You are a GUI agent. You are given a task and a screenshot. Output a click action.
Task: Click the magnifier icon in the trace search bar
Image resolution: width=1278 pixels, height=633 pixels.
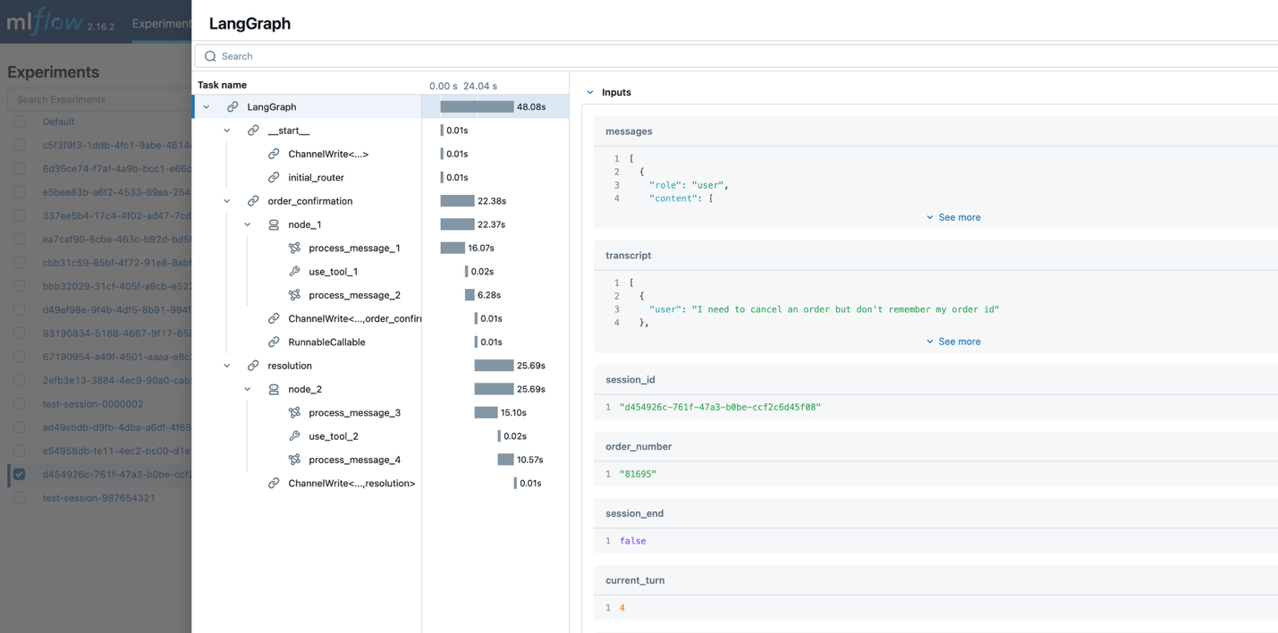coord(209,55)
